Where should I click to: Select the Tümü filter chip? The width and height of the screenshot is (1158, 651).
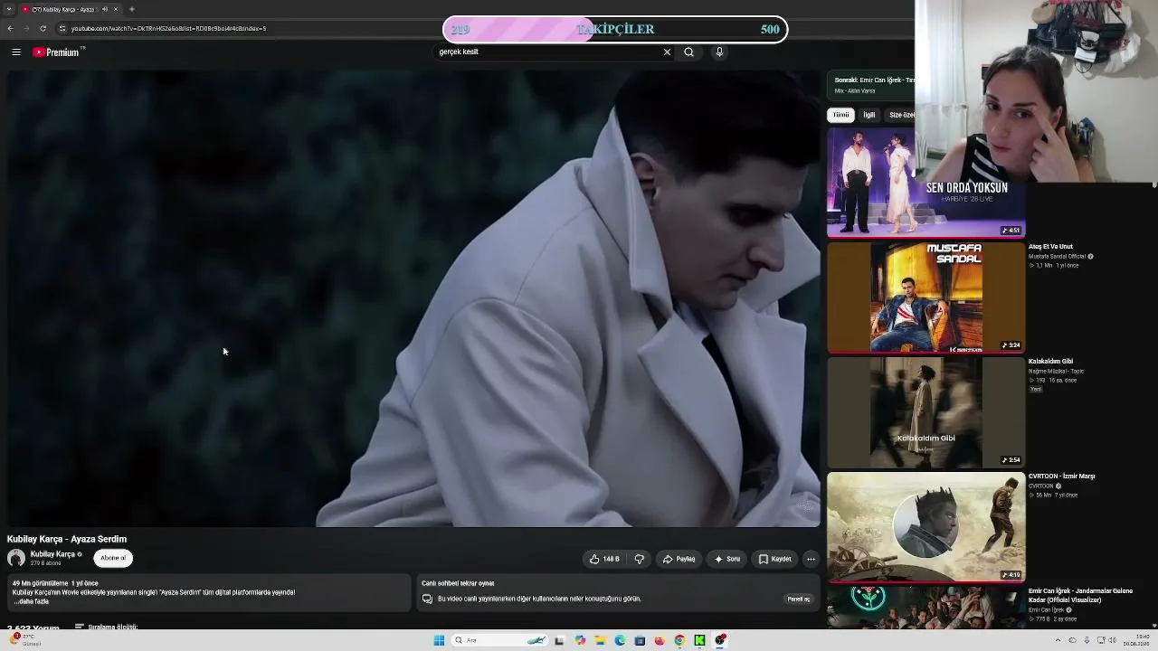point(841,115)
